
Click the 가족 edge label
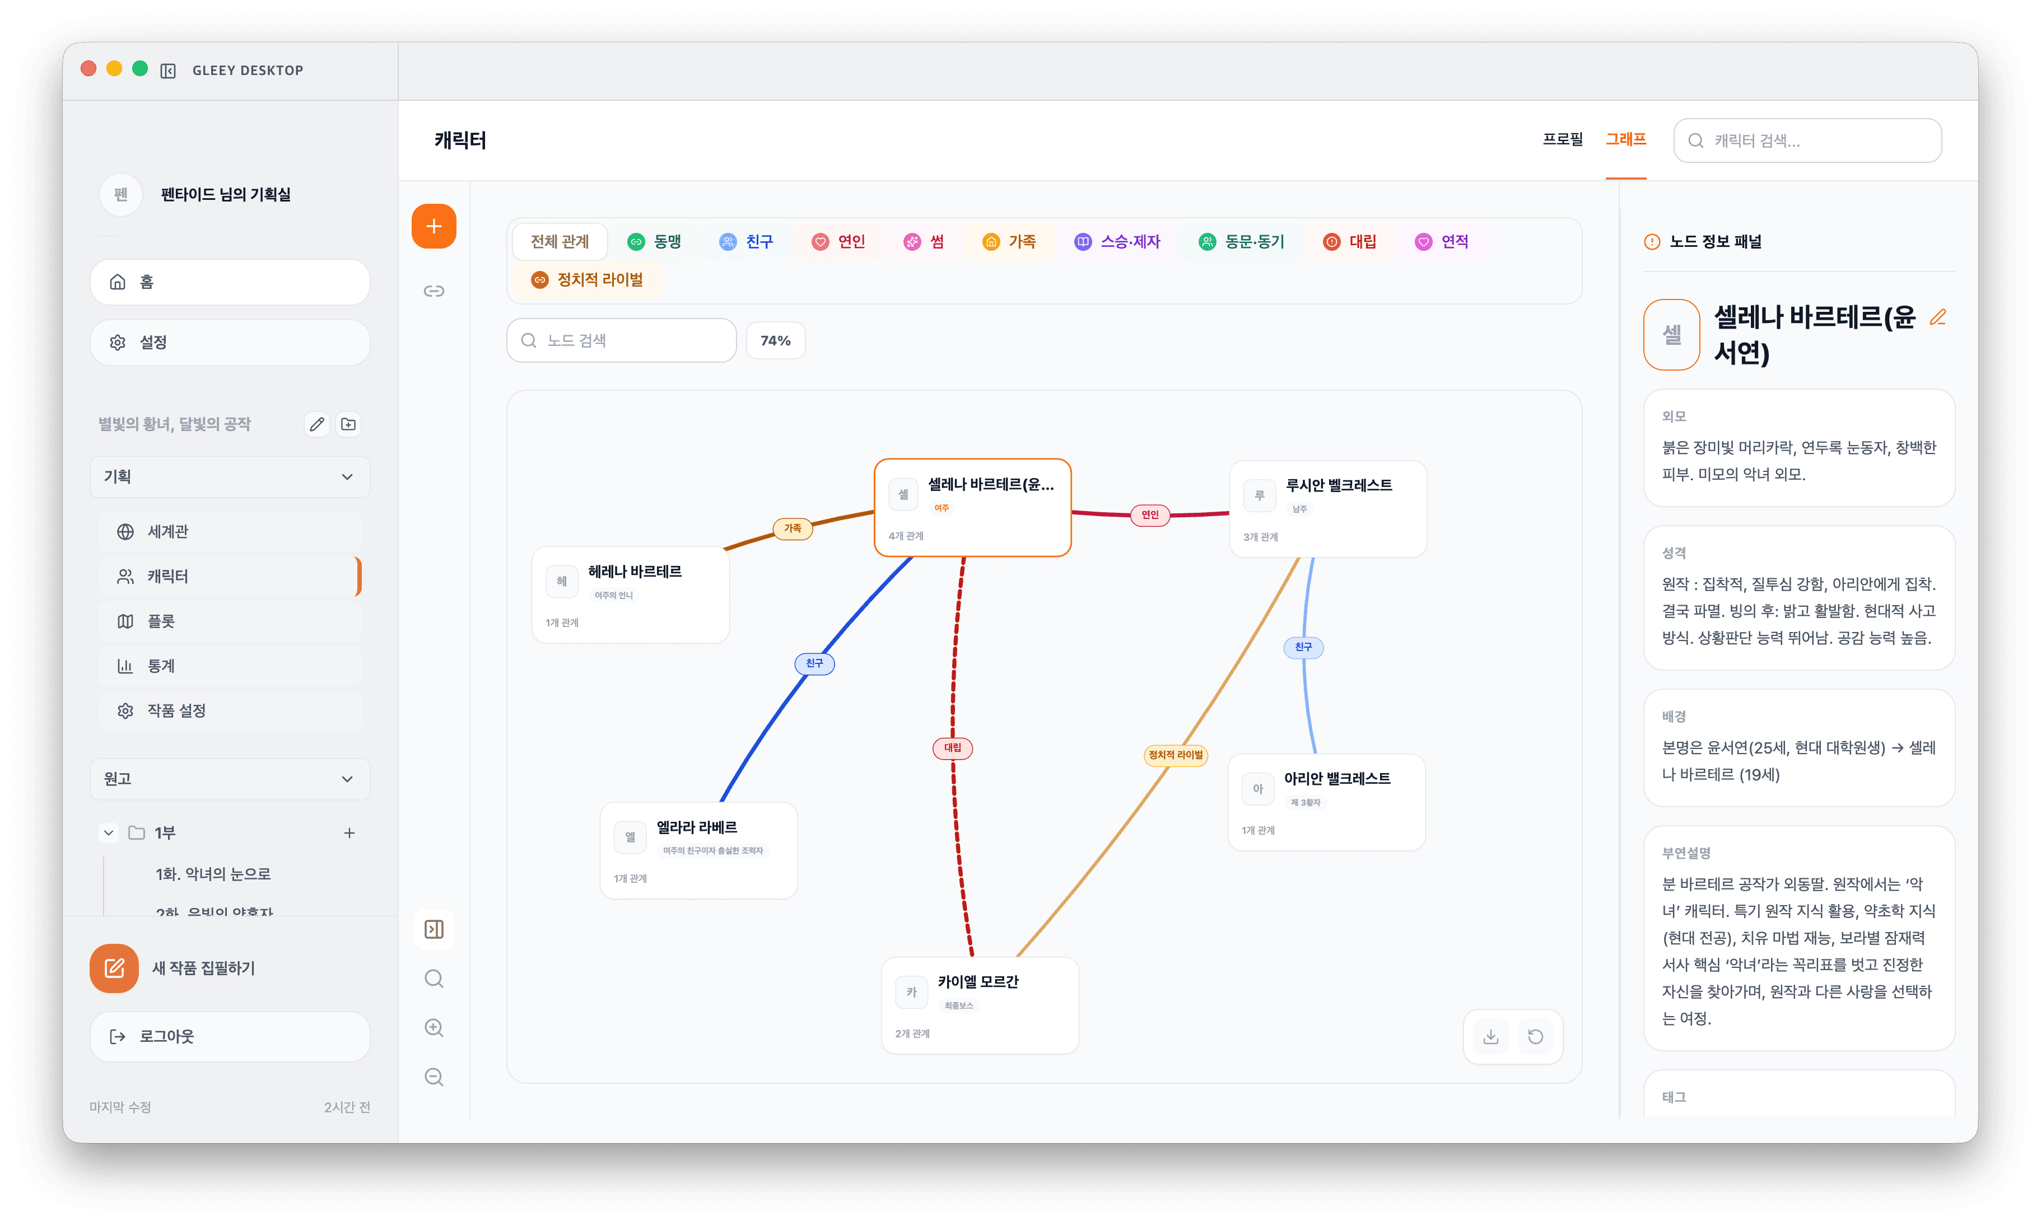[793, 528]
